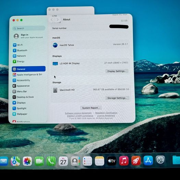Open Photos from the Dock
The image size is (180, 180).
(x=27, y=161)
